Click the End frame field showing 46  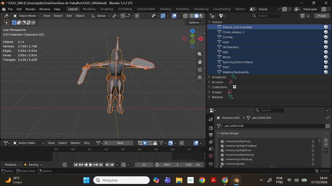point(193,165)
